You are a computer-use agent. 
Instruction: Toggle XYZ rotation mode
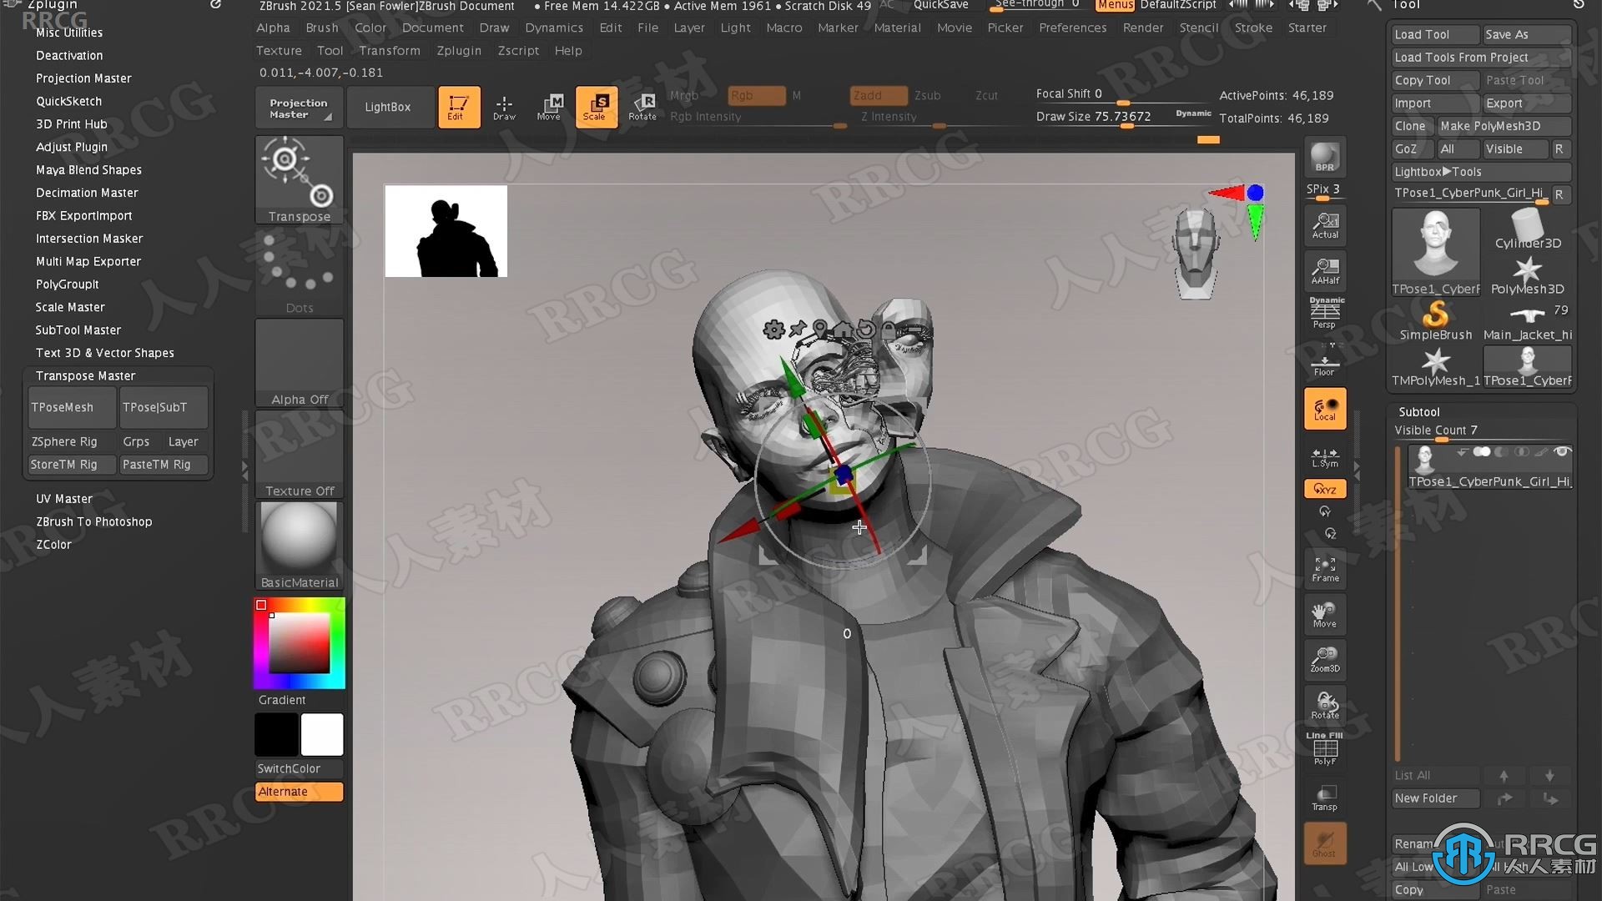coord(1325,489)
